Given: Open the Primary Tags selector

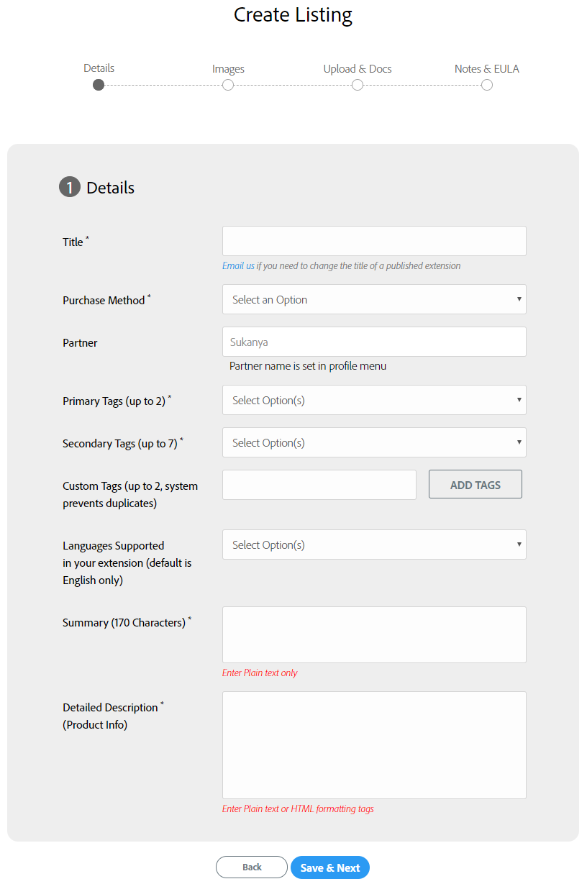Looking at the screenshot, I should 373,400.
